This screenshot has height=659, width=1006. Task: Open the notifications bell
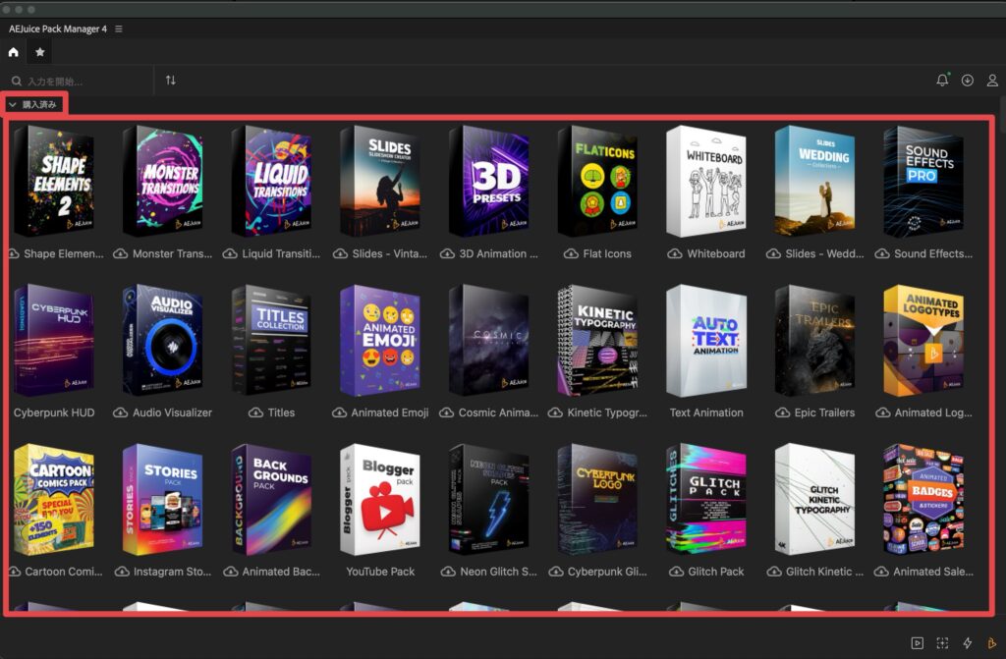click(942, 81)
